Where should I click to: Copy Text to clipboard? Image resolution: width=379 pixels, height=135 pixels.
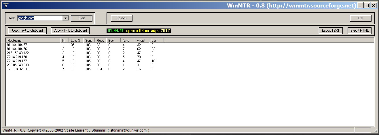[27, 31]
